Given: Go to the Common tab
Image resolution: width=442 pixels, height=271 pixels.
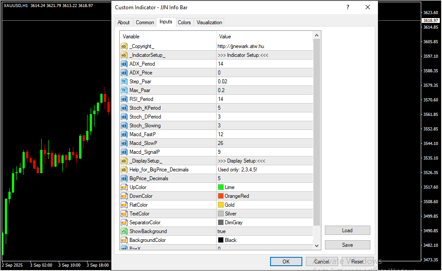Looking at the screenshot, I should (145, 22).
